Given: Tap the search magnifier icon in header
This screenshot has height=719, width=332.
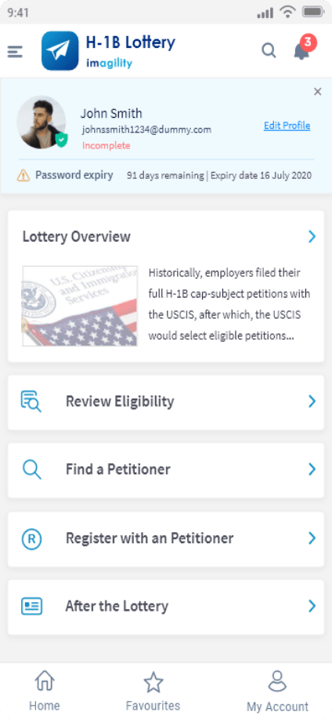Looking at the screenshot, I should click(x=269, y=50).
